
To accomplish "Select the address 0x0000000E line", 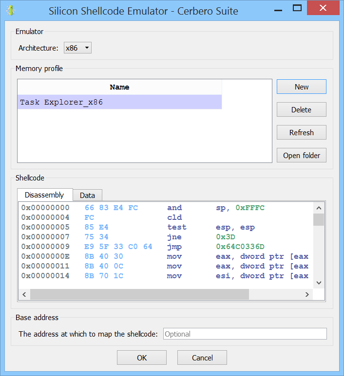I will pos(45,256).
